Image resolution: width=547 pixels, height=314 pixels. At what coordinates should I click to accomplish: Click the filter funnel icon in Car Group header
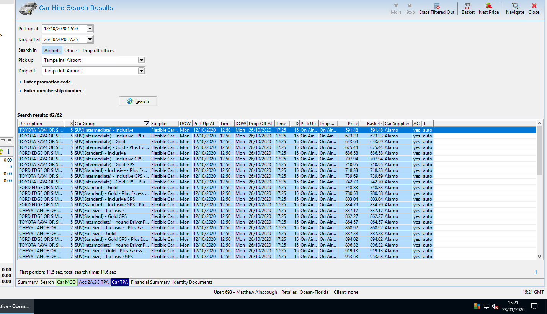pyautogui.click(x=147, y=123)
